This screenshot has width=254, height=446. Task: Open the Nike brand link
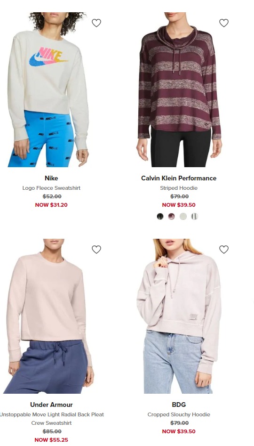click(51, 178)
